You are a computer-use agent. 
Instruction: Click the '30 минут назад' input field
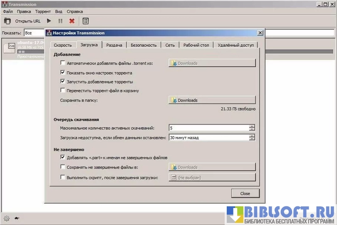click(208, 137)
